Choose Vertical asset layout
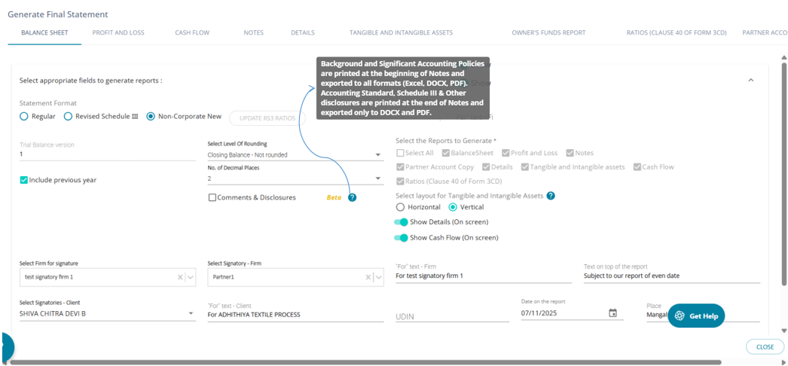 pos(453,207)
